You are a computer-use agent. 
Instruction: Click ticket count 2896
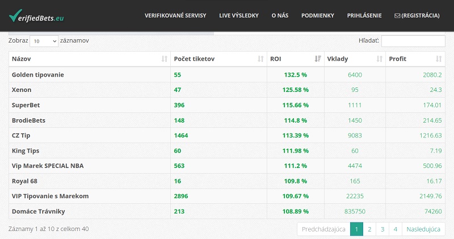coord(181,196)
